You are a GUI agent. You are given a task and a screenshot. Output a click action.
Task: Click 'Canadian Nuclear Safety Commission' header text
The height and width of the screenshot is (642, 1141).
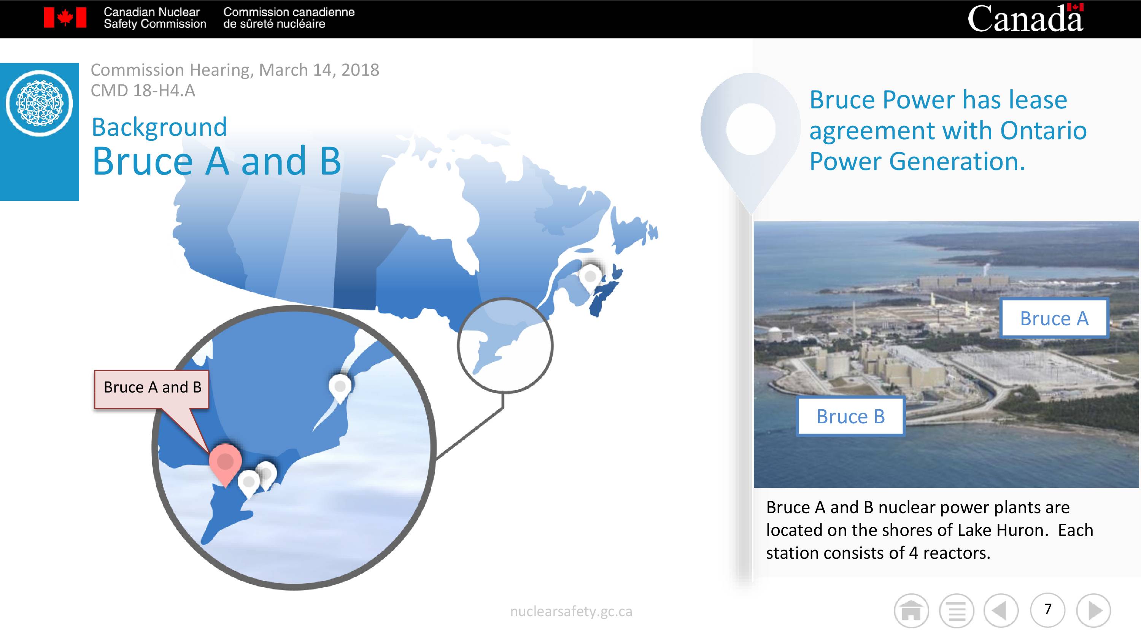pos(155,18)
